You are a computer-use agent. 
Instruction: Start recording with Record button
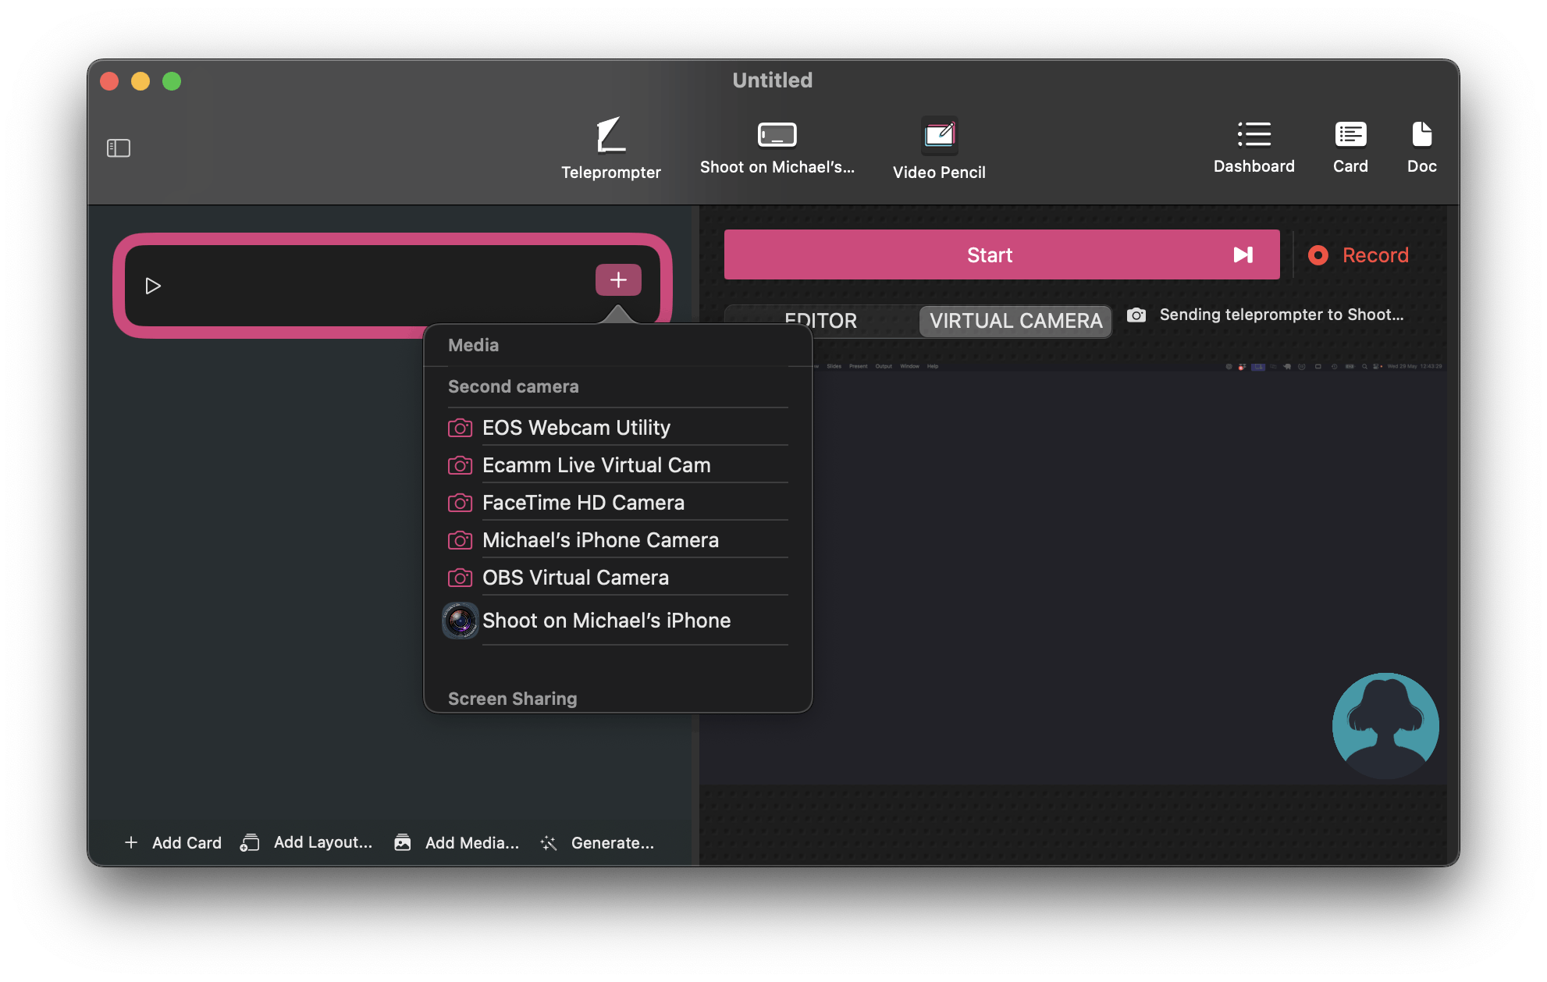(1359, 255)
